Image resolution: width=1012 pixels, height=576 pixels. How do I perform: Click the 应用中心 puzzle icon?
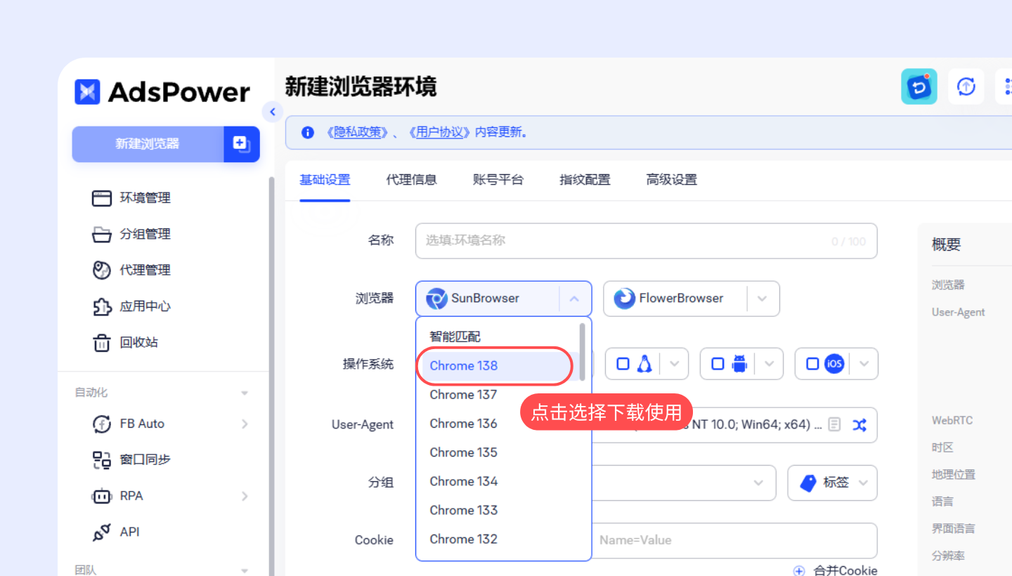pos(102,306)
